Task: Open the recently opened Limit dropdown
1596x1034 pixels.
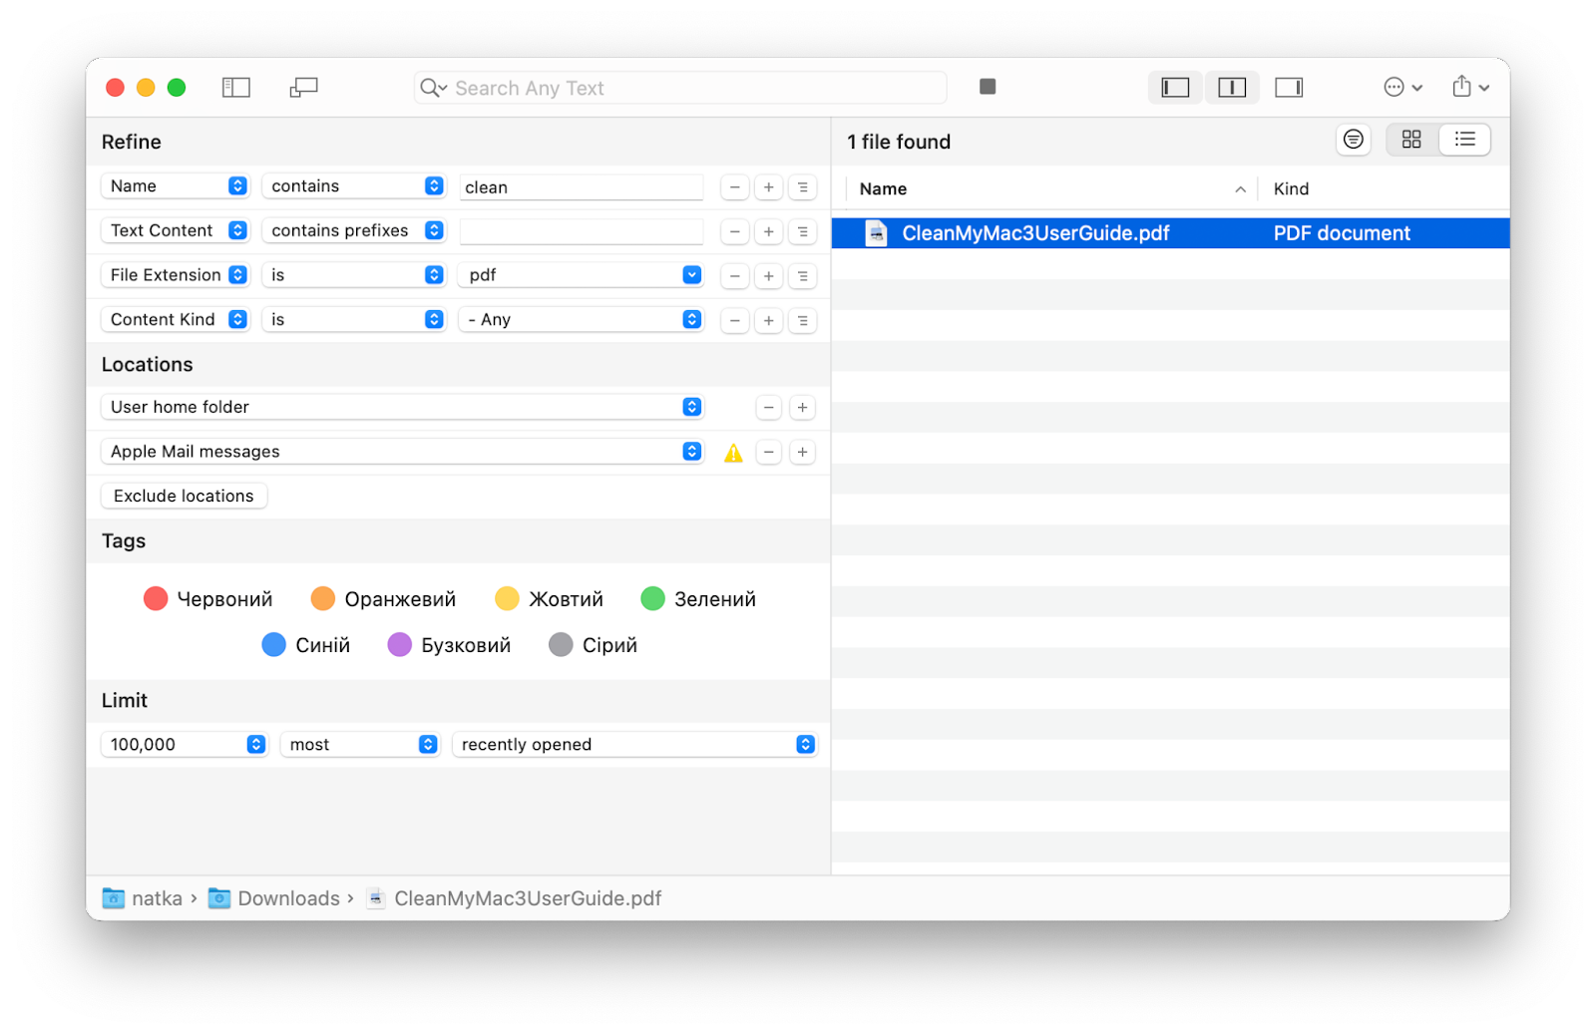Action: 804,744
